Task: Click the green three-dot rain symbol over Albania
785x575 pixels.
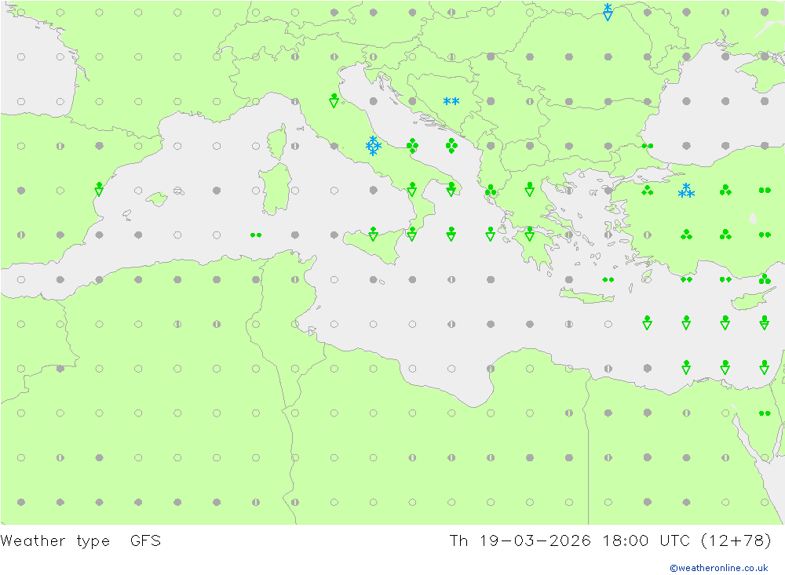Action: click(x=491, y=190)
